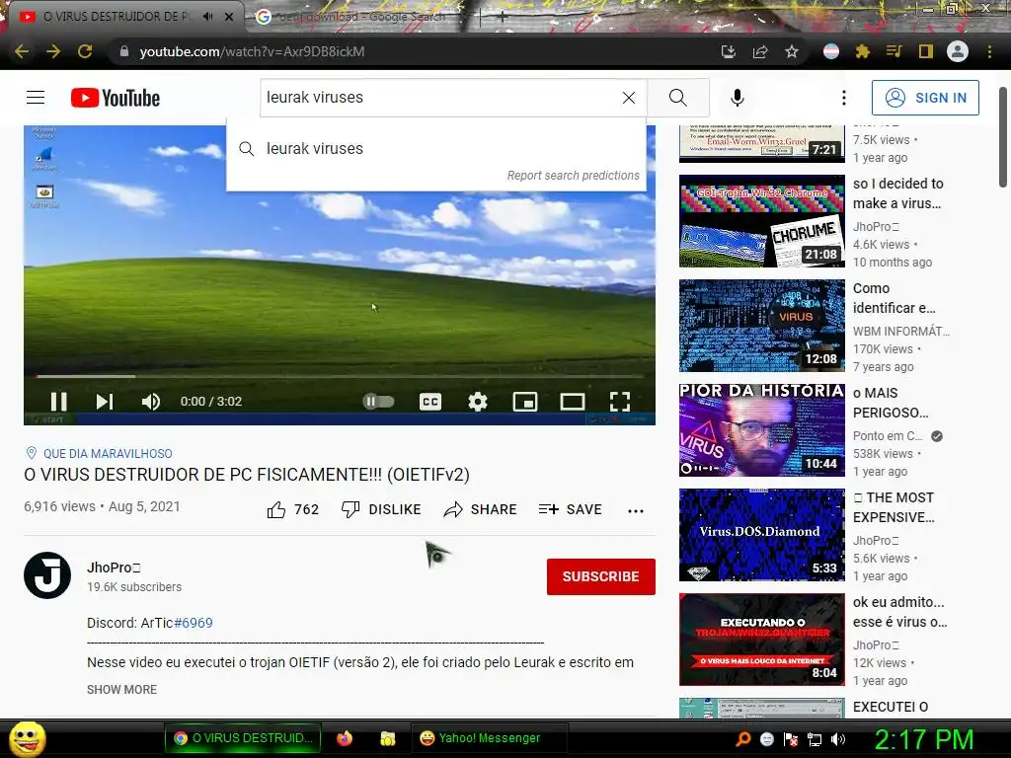Skip to the next video
Screen dimensions: 1011x758
click(x=105, y=402)
